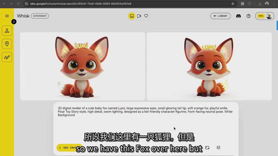
Task: Open the help question mark icon
Action: (249, 16)
